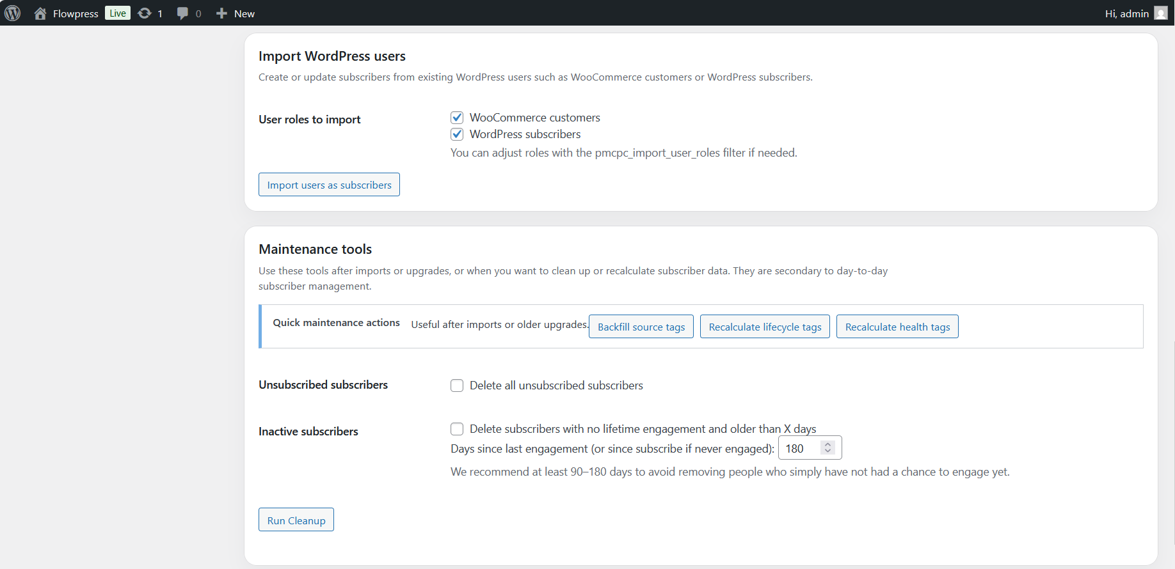Enable Delete all unsubscribed subscribers
This screenshot has height=569, width=1175.
coord(457,386)
